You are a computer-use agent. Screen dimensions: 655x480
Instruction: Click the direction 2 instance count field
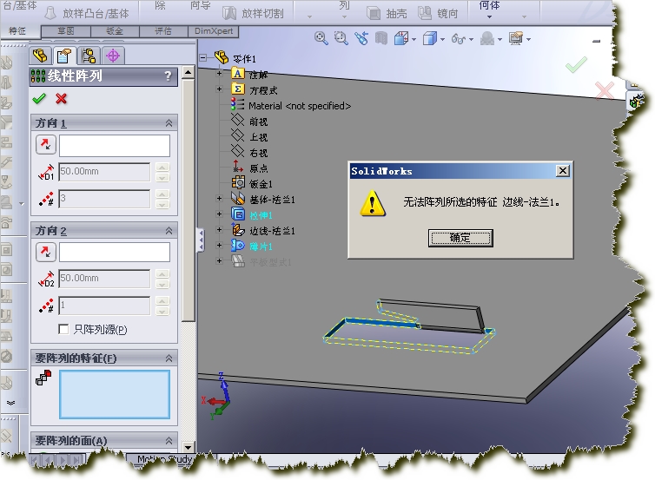point(104,306)
